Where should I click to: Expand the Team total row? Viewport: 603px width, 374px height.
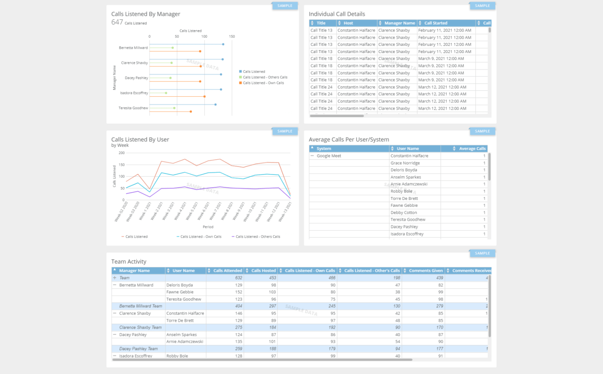115,278
